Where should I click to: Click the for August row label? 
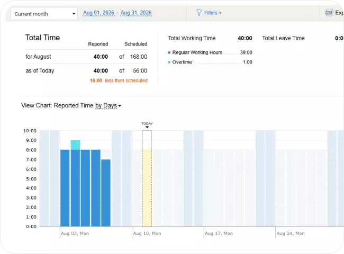click(38, 57)
